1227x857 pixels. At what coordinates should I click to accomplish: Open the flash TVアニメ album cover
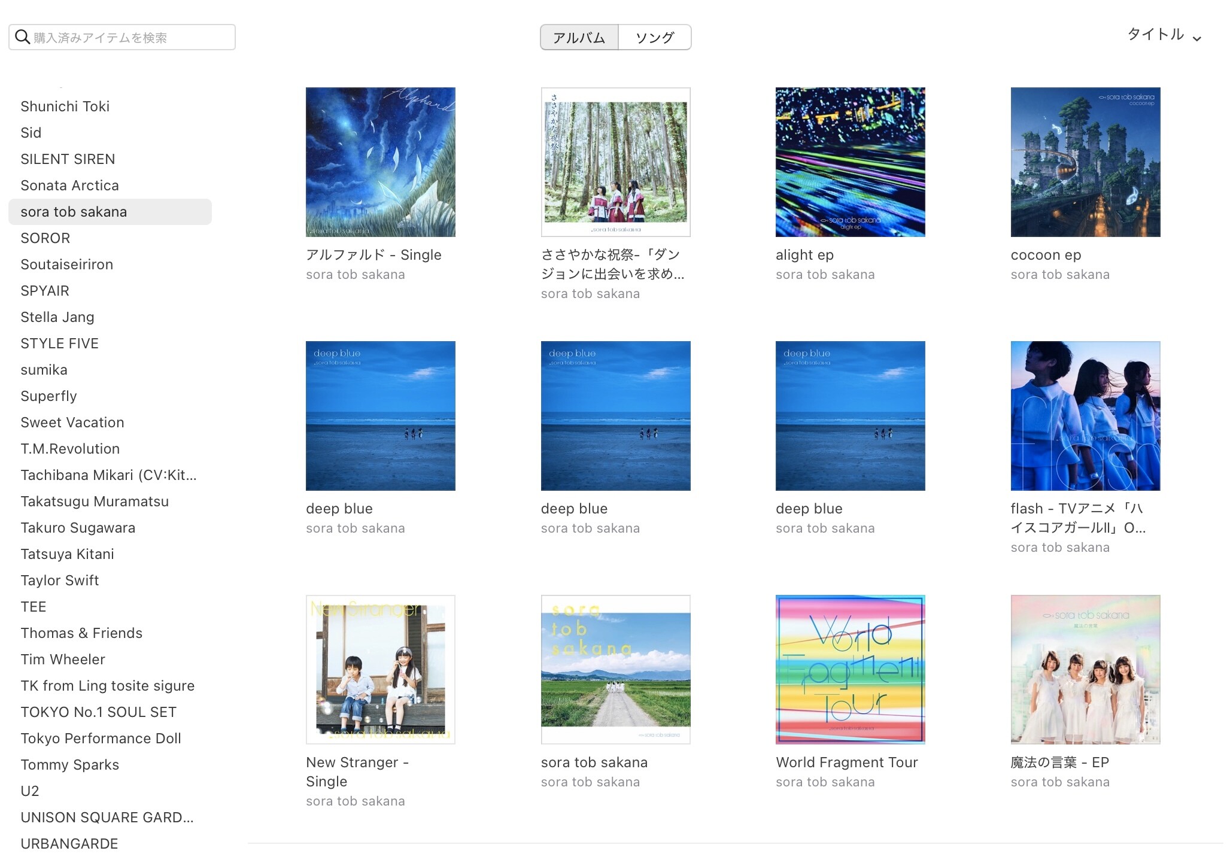[1085, 416]
